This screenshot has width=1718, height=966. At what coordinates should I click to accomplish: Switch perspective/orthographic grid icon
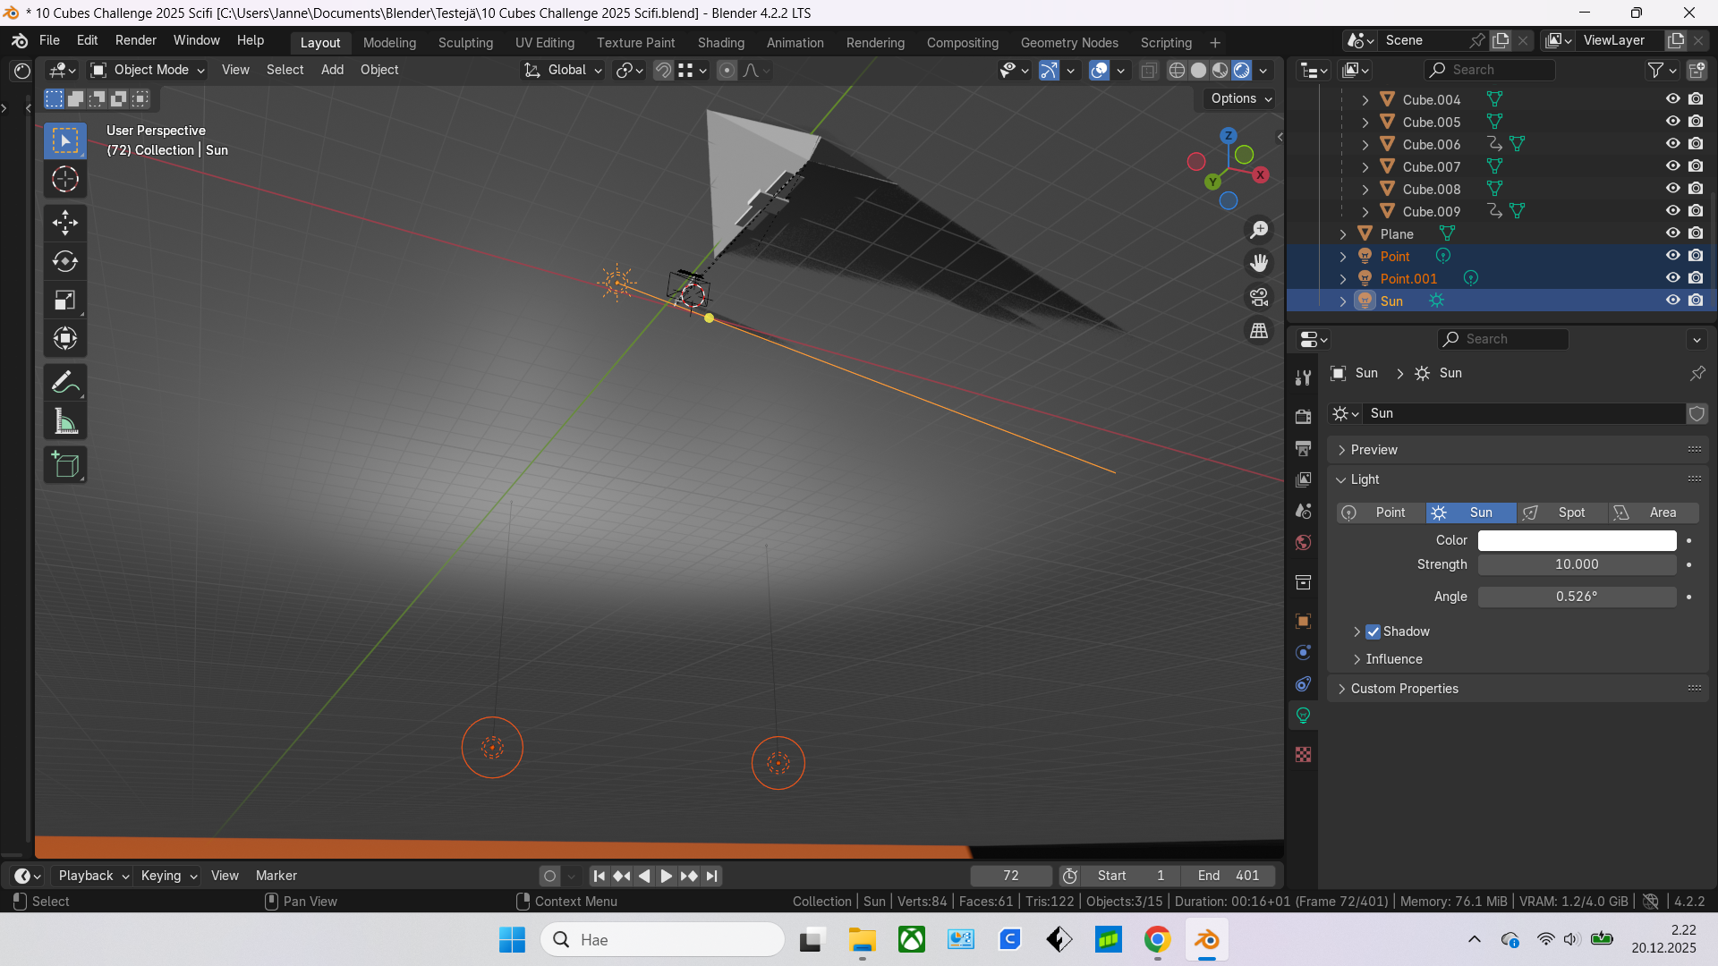(1259, 331)
